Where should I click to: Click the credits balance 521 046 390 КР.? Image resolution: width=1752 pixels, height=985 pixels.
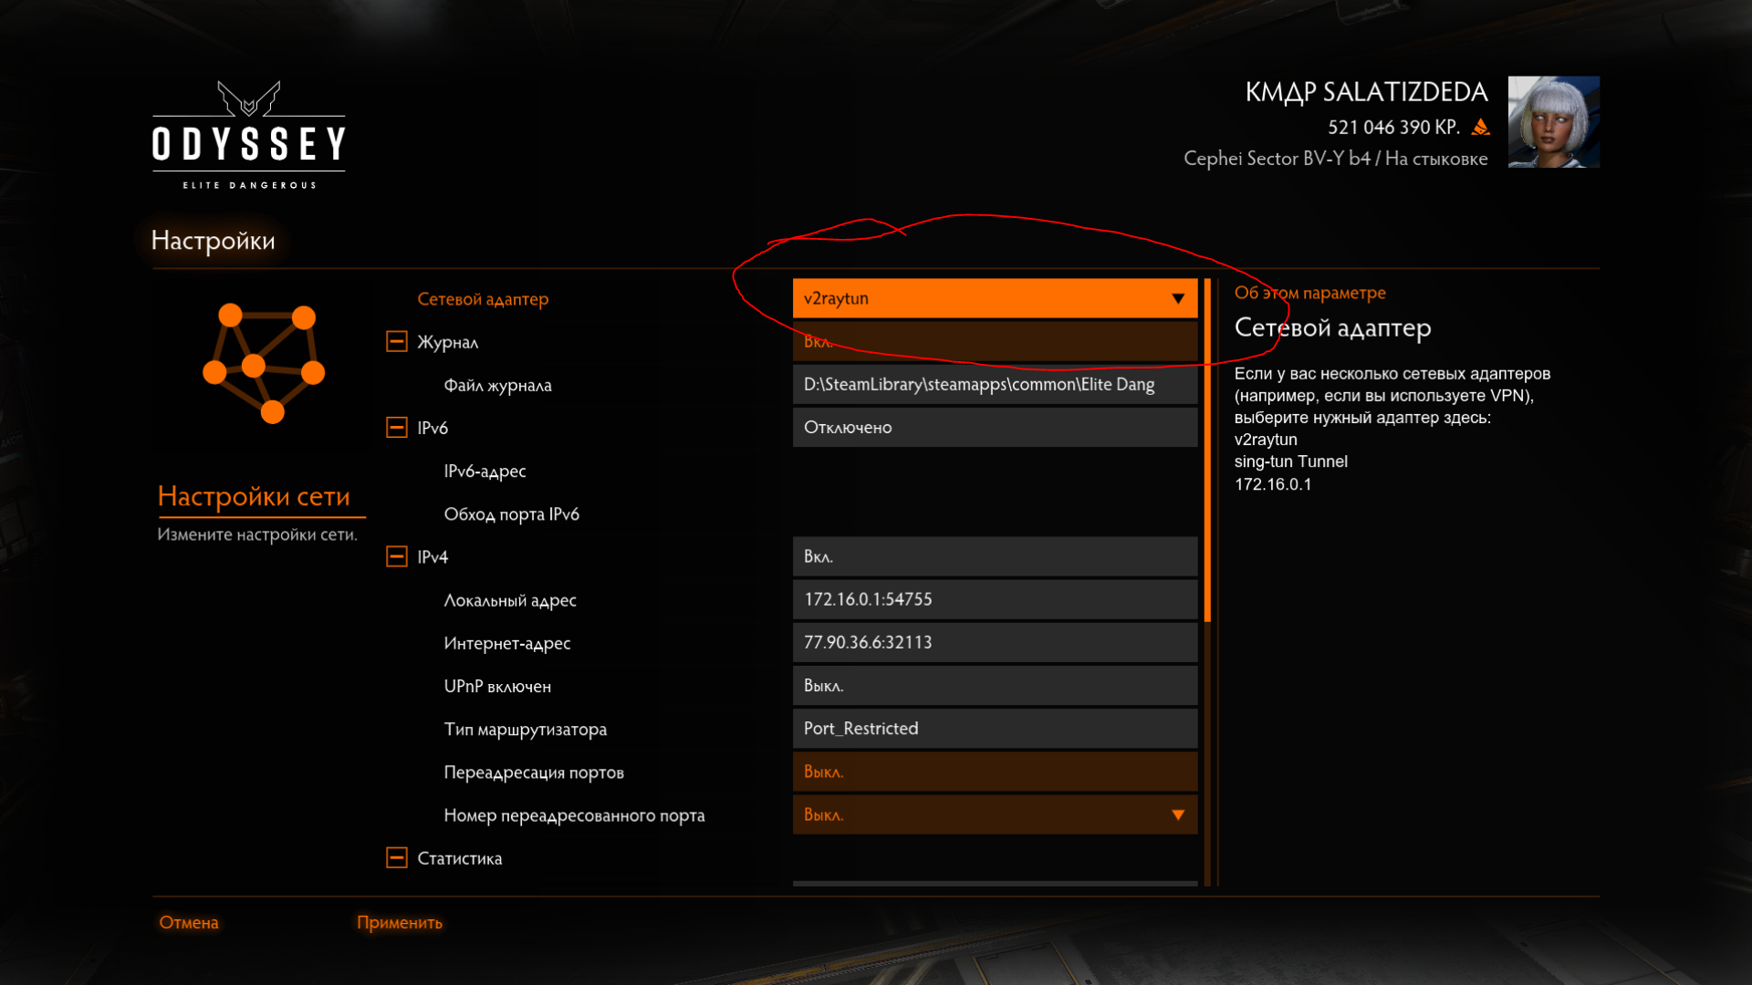point(1393,127)
